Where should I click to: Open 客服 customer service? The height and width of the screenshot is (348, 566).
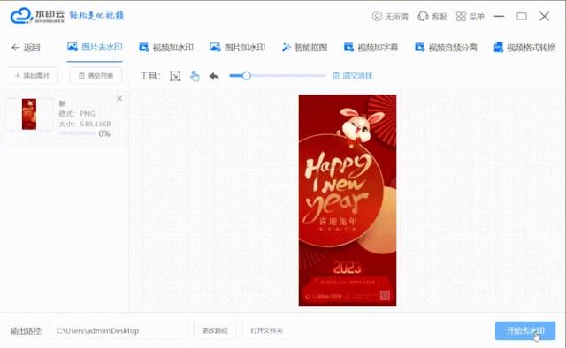pos(432,17)
